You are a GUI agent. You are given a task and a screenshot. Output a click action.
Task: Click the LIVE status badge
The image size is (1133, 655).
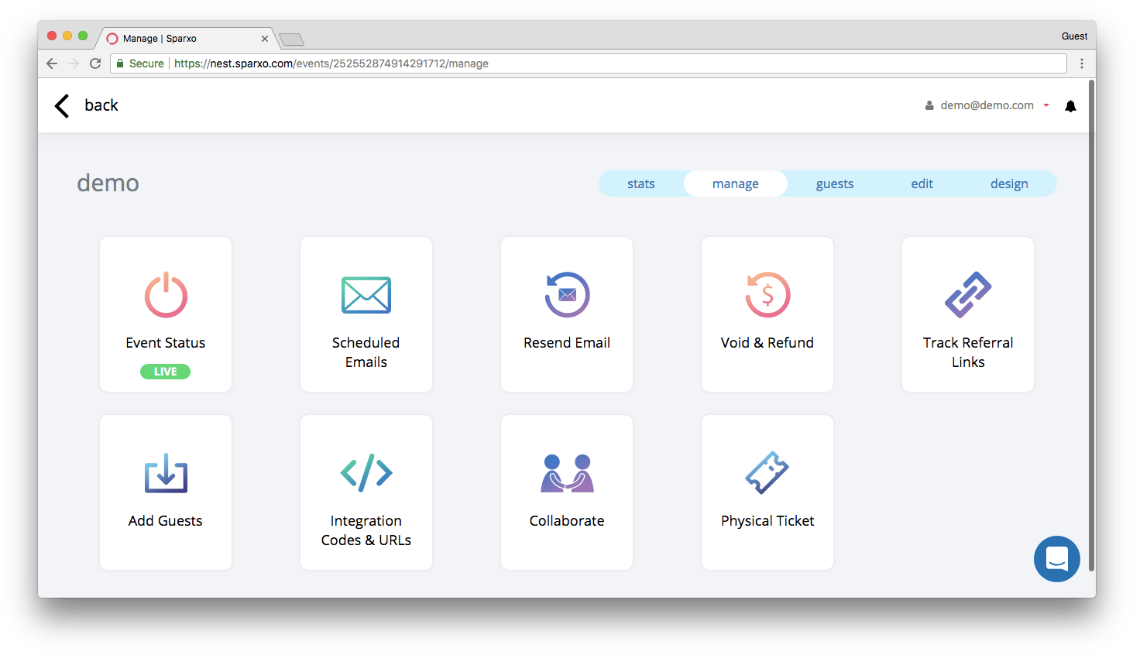click(x=165, y=372)
